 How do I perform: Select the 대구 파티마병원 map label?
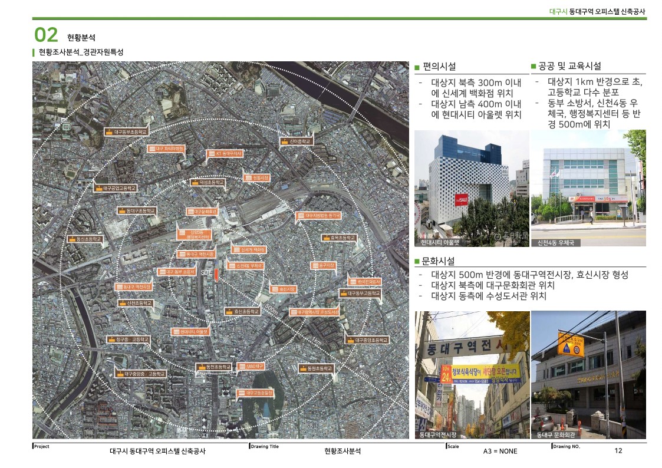[x=166, y=149]
